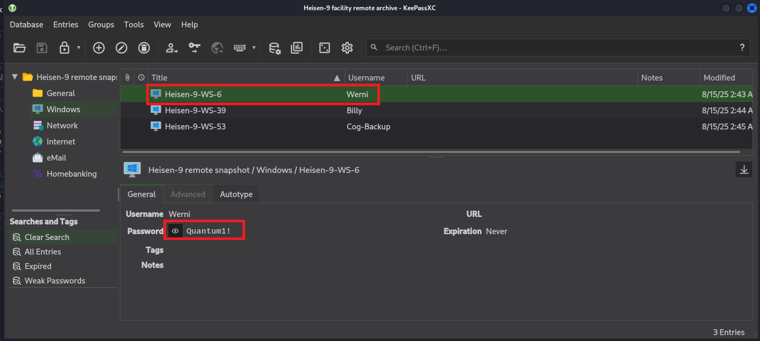The height and width of the screenshot is (341, 760).
Task: Select the Heisen-9-WS-39 entry row
Action: (195, 111)
